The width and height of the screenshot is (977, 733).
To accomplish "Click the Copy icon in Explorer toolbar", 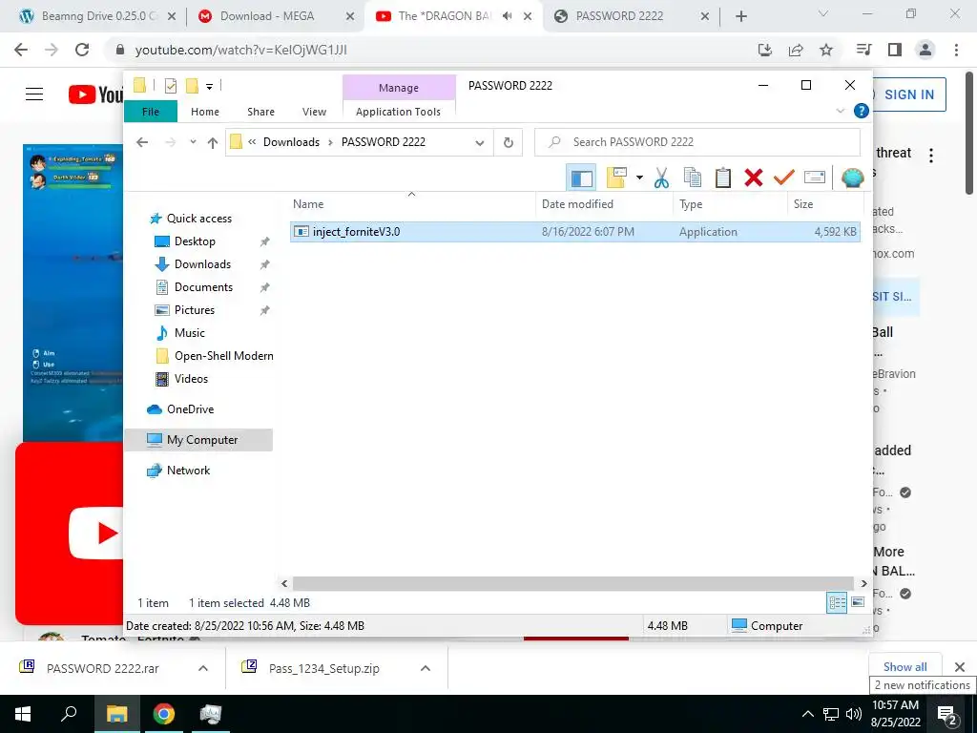I will [693, 178].
